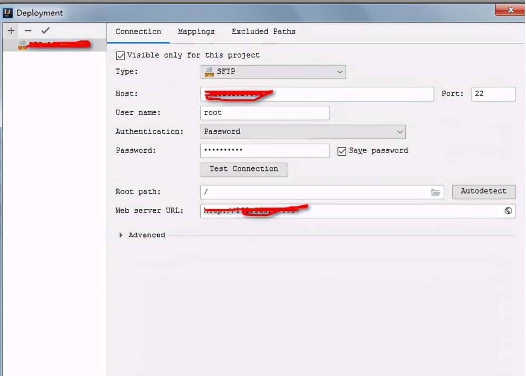Toggle Visible only for this project checkbox
The height and width of the screenshot is (376, 526).
(121, 56)
